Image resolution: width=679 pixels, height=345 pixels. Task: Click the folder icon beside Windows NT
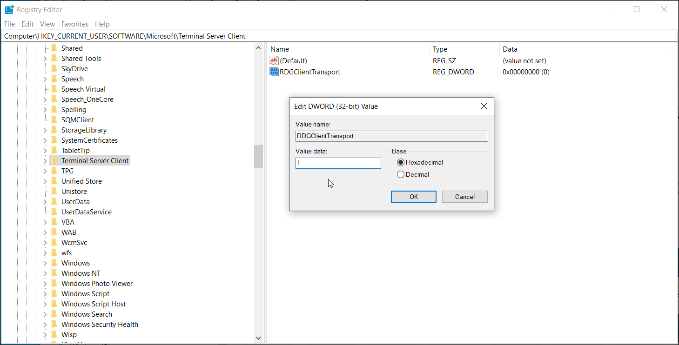tap(54, 273)
